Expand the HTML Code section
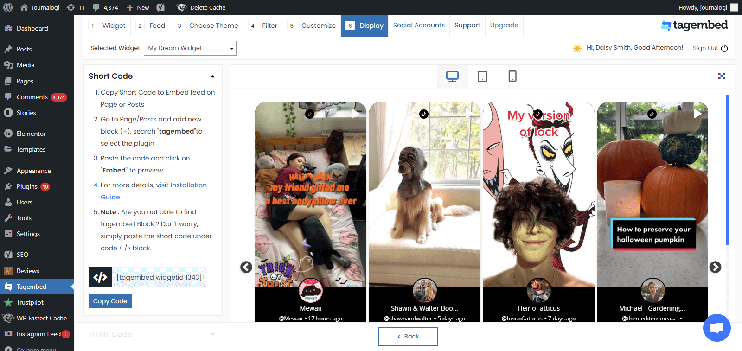The height and width of the screenshot is (351, 742). coord(212,334)
